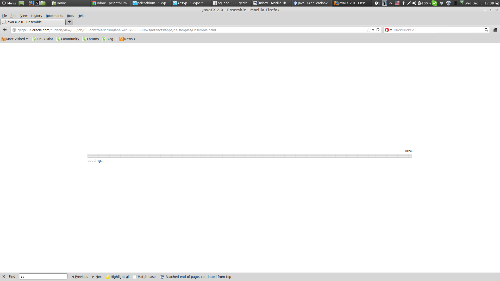Viewport: 500px width, 281px height.
Task: Enable the Match case checkbox
Action: tap(135, 277)
